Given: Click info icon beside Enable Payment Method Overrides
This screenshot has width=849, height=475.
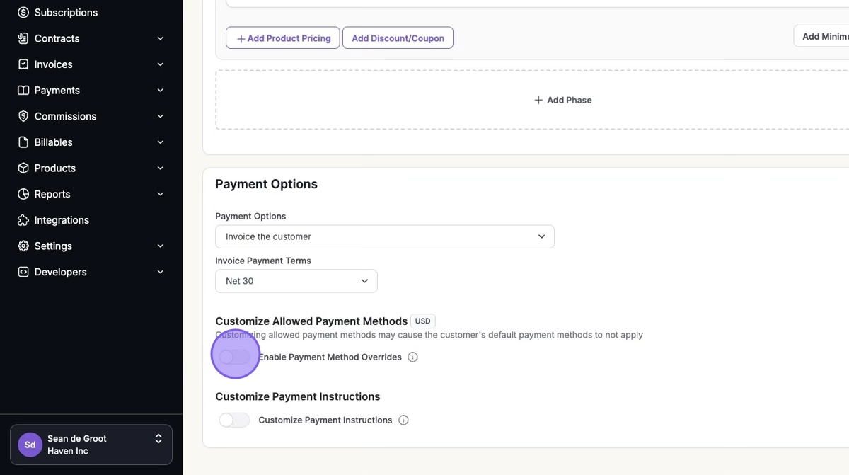Looking at the screenshot, I should [x=413, y=357].
